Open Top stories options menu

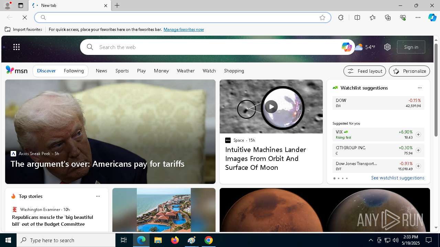98,196
